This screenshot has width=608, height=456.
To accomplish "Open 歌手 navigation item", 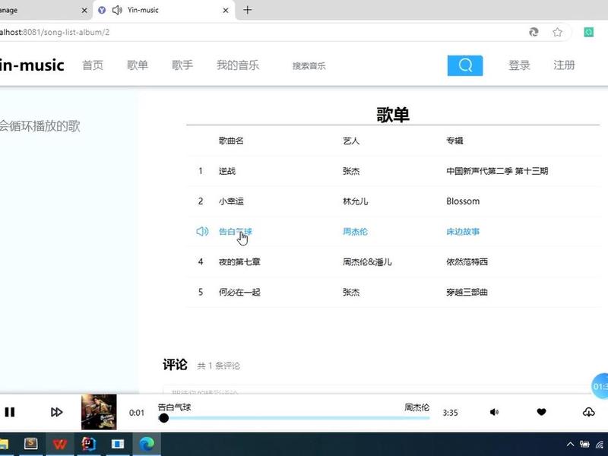I will [182, 65].
